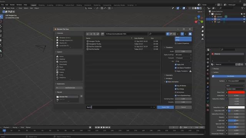Switch file view to vertical list
This screenshot has height=138, width=246.
[168, 34]
